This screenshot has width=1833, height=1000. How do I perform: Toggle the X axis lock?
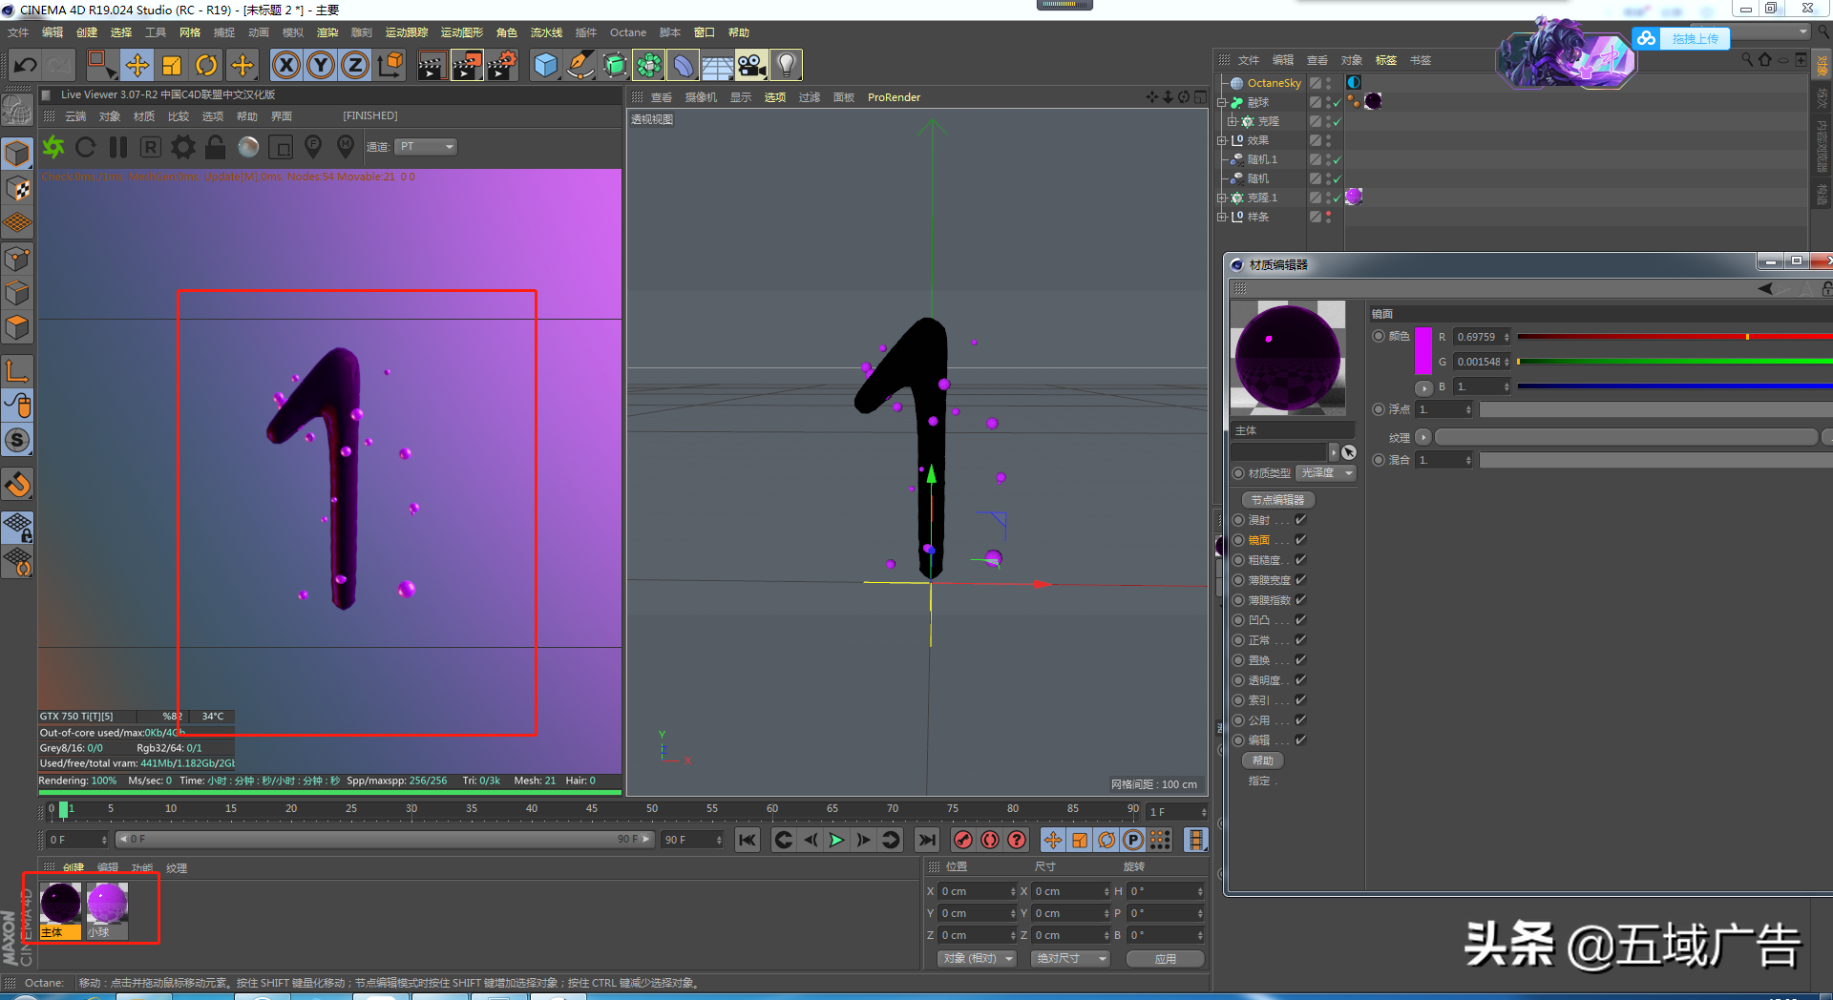[x=286, y=65]
